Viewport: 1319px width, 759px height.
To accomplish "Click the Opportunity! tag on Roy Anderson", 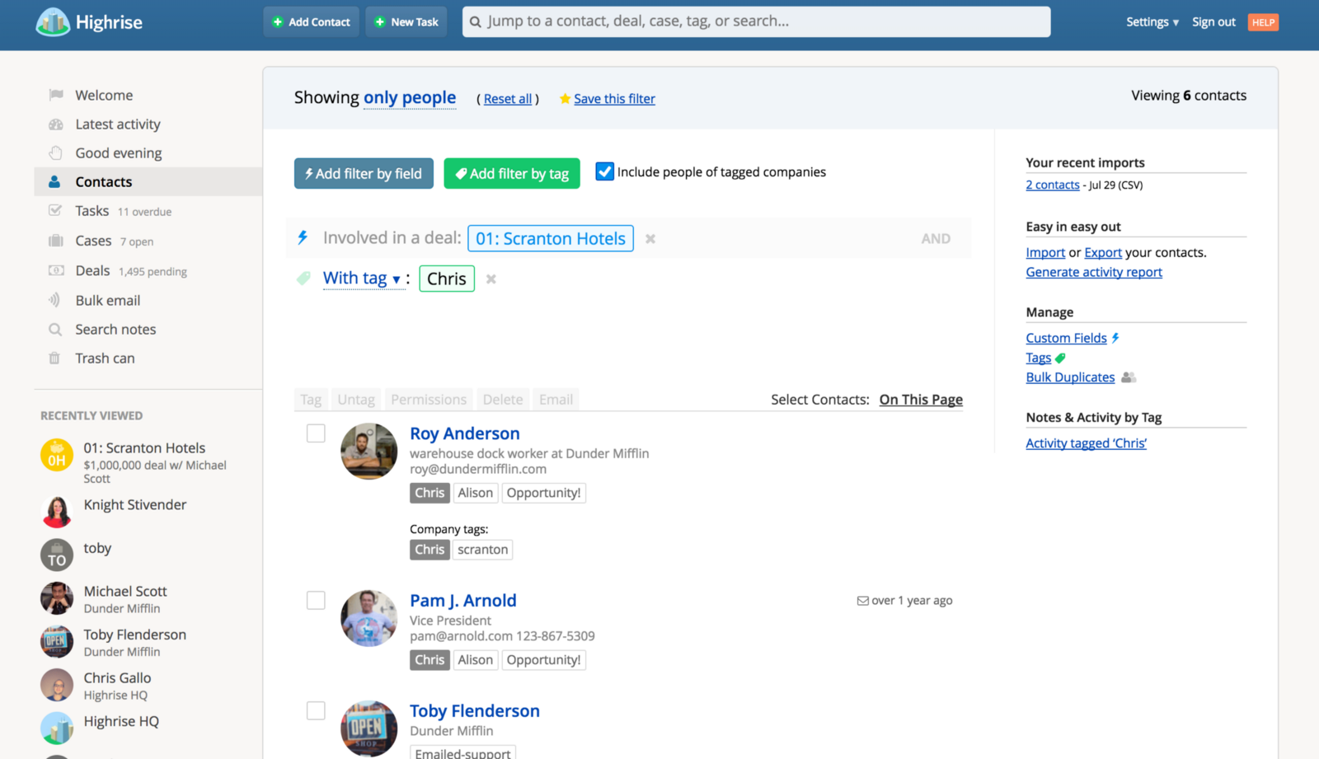I will tap(544, 493).
